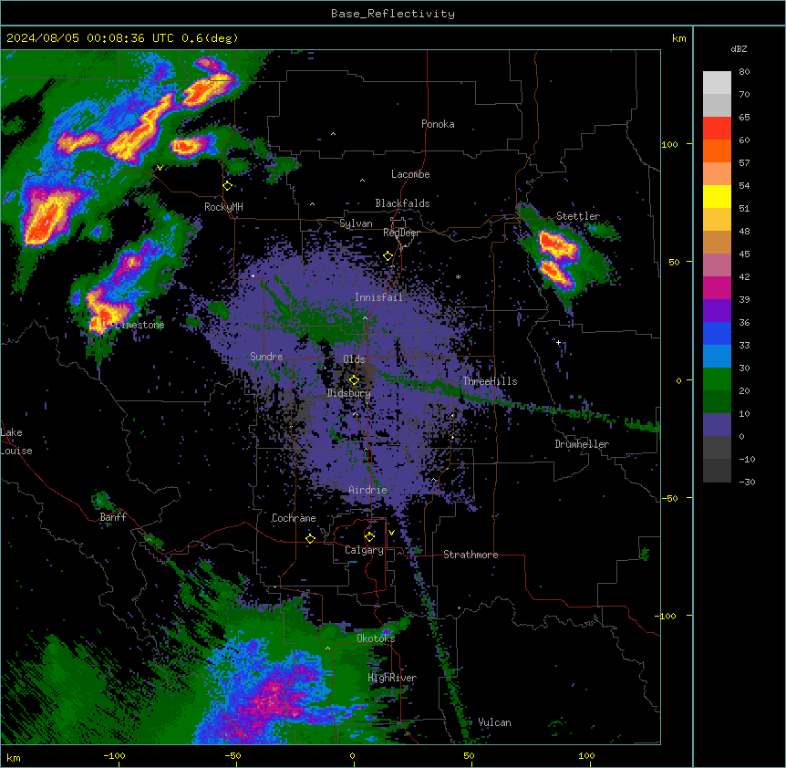Image resolution: width=786 pixels, height=768 pixels.
Task: Pick the green swatch between 30 and 20 dBZ
Action: click(717, 379)
